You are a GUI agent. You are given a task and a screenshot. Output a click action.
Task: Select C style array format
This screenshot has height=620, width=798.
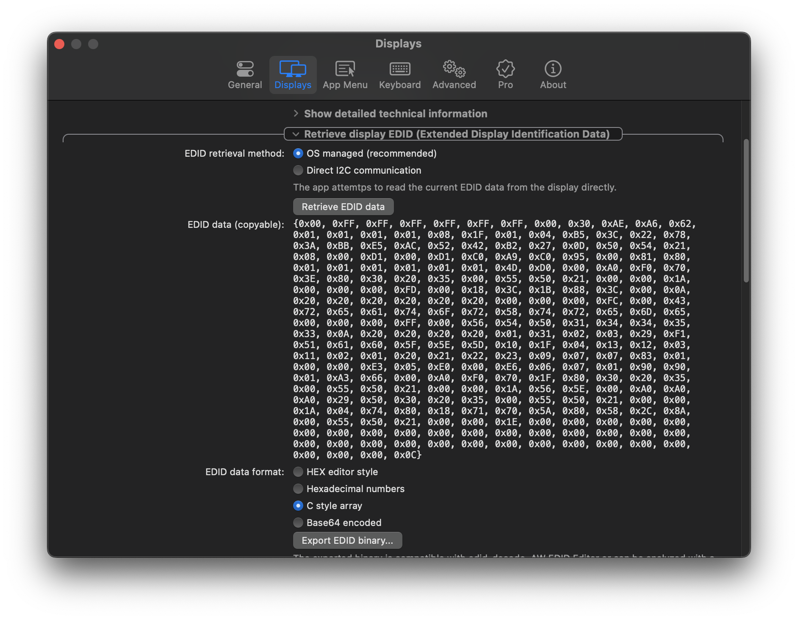point(298,506)
